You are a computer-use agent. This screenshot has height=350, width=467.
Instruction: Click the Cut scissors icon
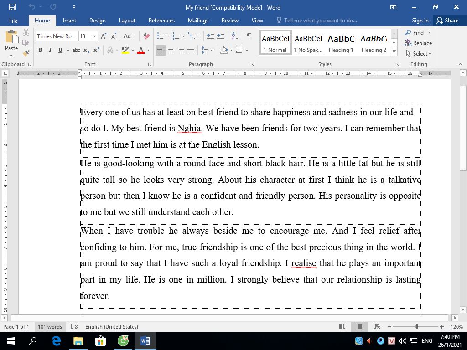coord(26,32)
